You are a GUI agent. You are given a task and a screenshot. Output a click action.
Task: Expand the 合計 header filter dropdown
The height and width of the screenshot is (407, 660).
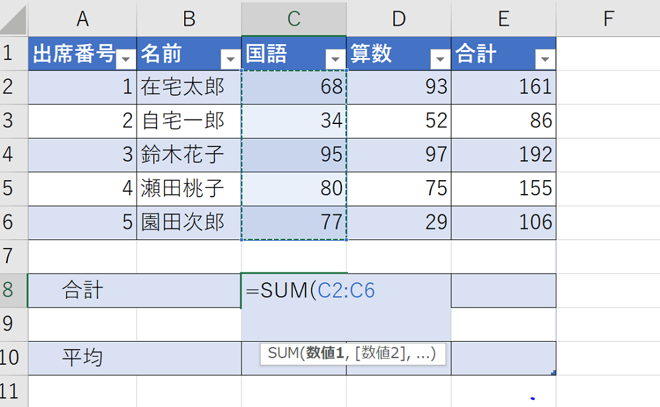point(544,59)
